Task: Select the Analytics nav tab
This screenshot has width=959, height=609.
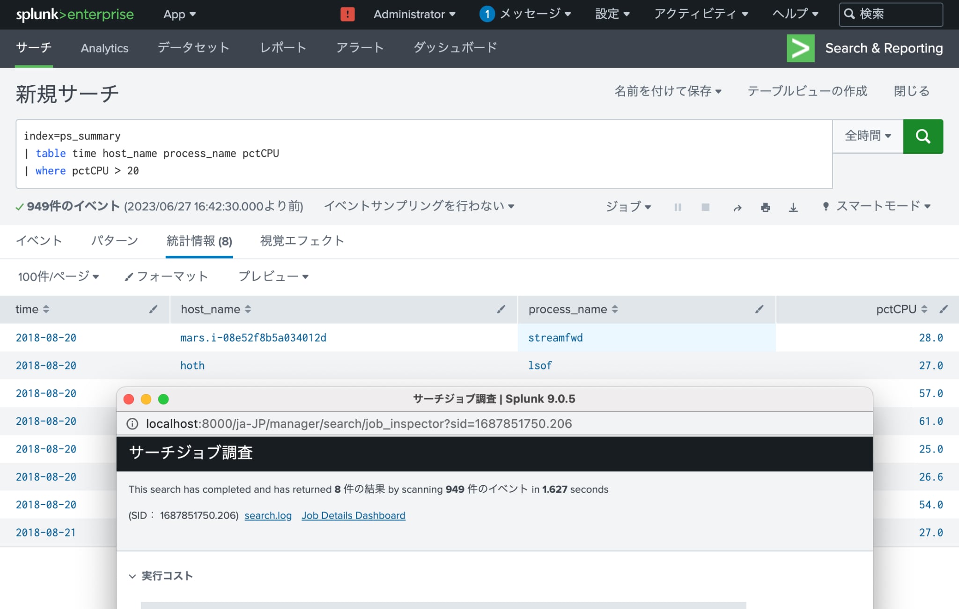Action: [104, 48]
